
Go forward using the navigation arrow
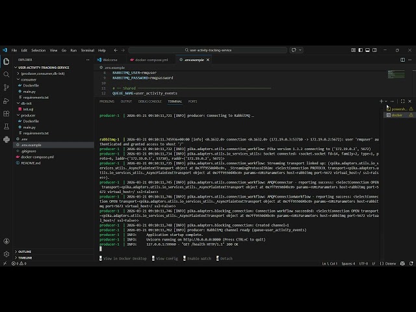coord(123,50)
